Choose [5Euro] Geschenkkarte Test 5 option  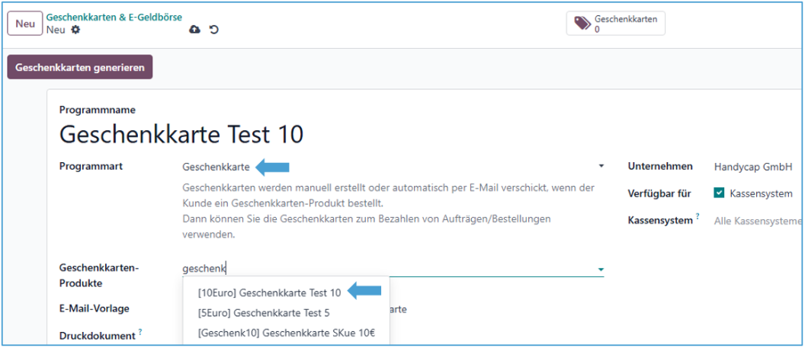pos(264,313)
